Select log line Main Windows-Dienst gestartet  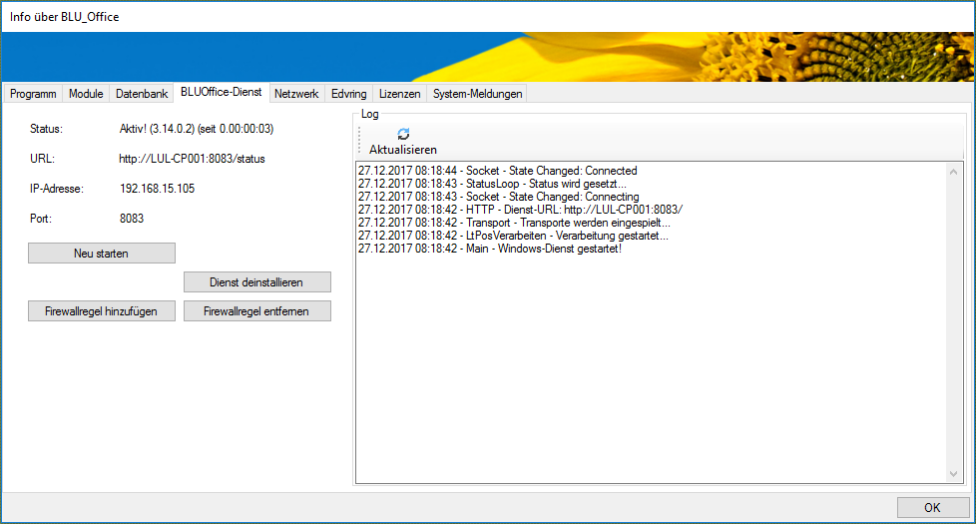coord(490,249)
